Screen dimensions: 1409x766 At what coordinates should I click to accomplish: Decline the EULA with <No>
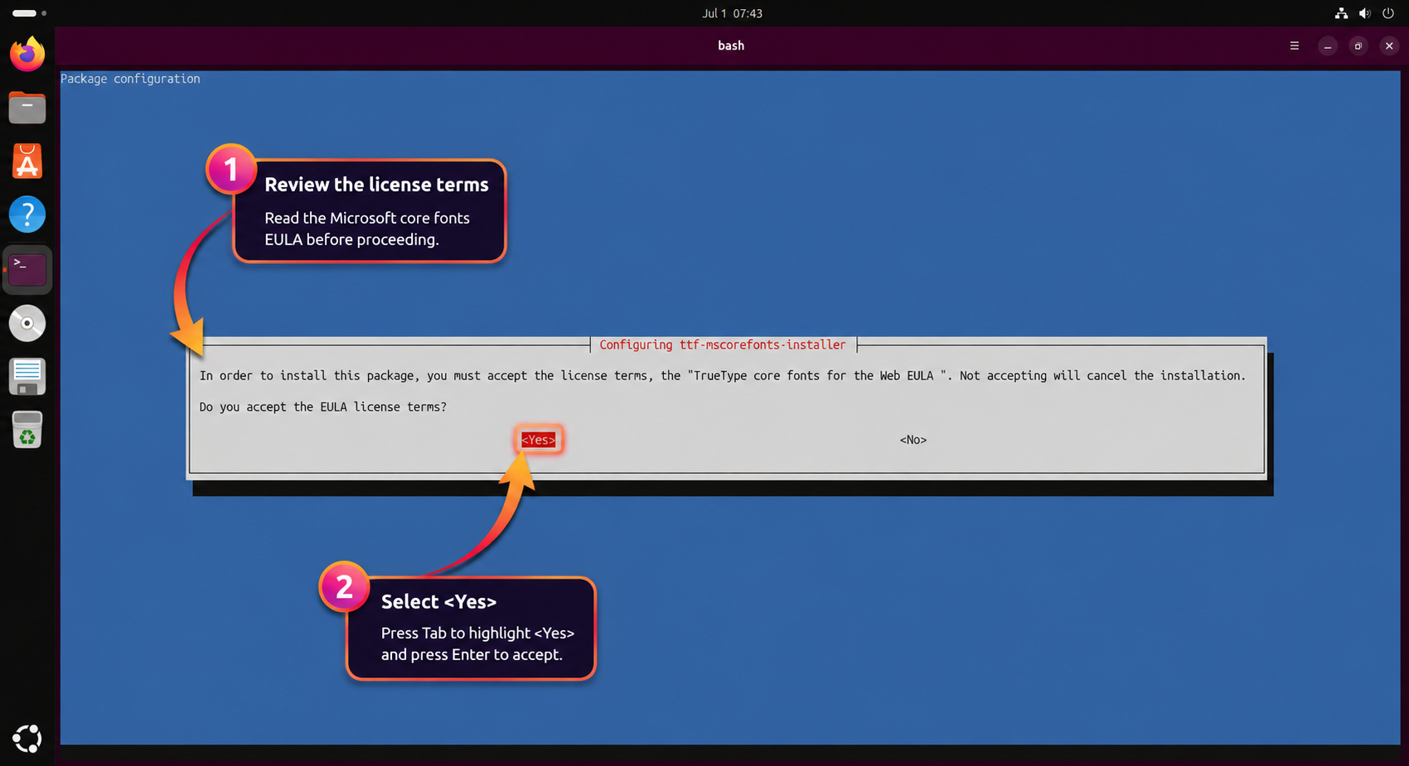point(913,440)
